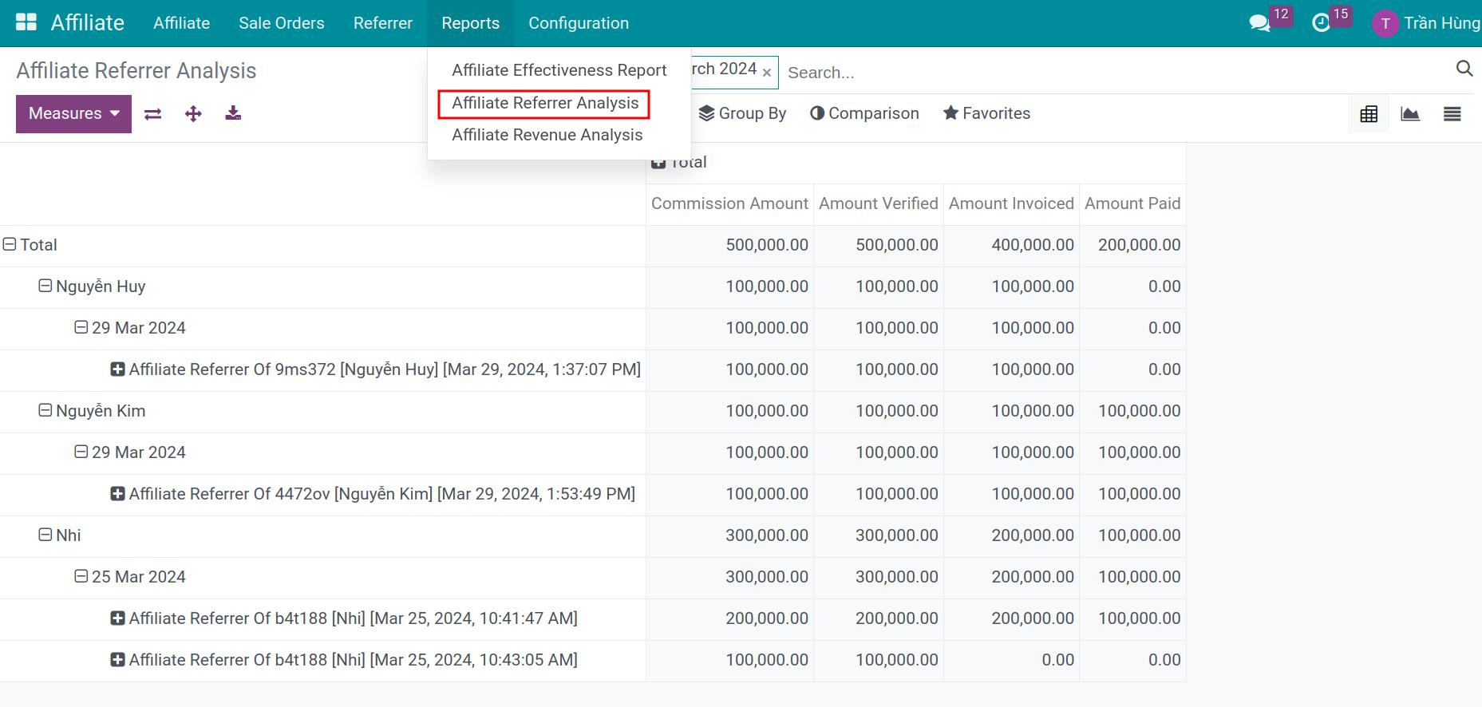Screen dimensions: 1482x707
Task: Click the expand all arrows icon
Action: (193, 114)
